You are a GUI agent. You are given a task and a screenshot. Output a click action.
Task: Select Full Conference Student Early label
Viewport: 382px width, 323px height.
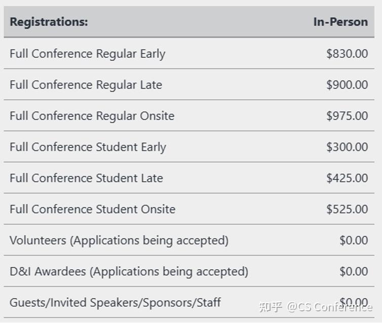[x=88, y=147]
